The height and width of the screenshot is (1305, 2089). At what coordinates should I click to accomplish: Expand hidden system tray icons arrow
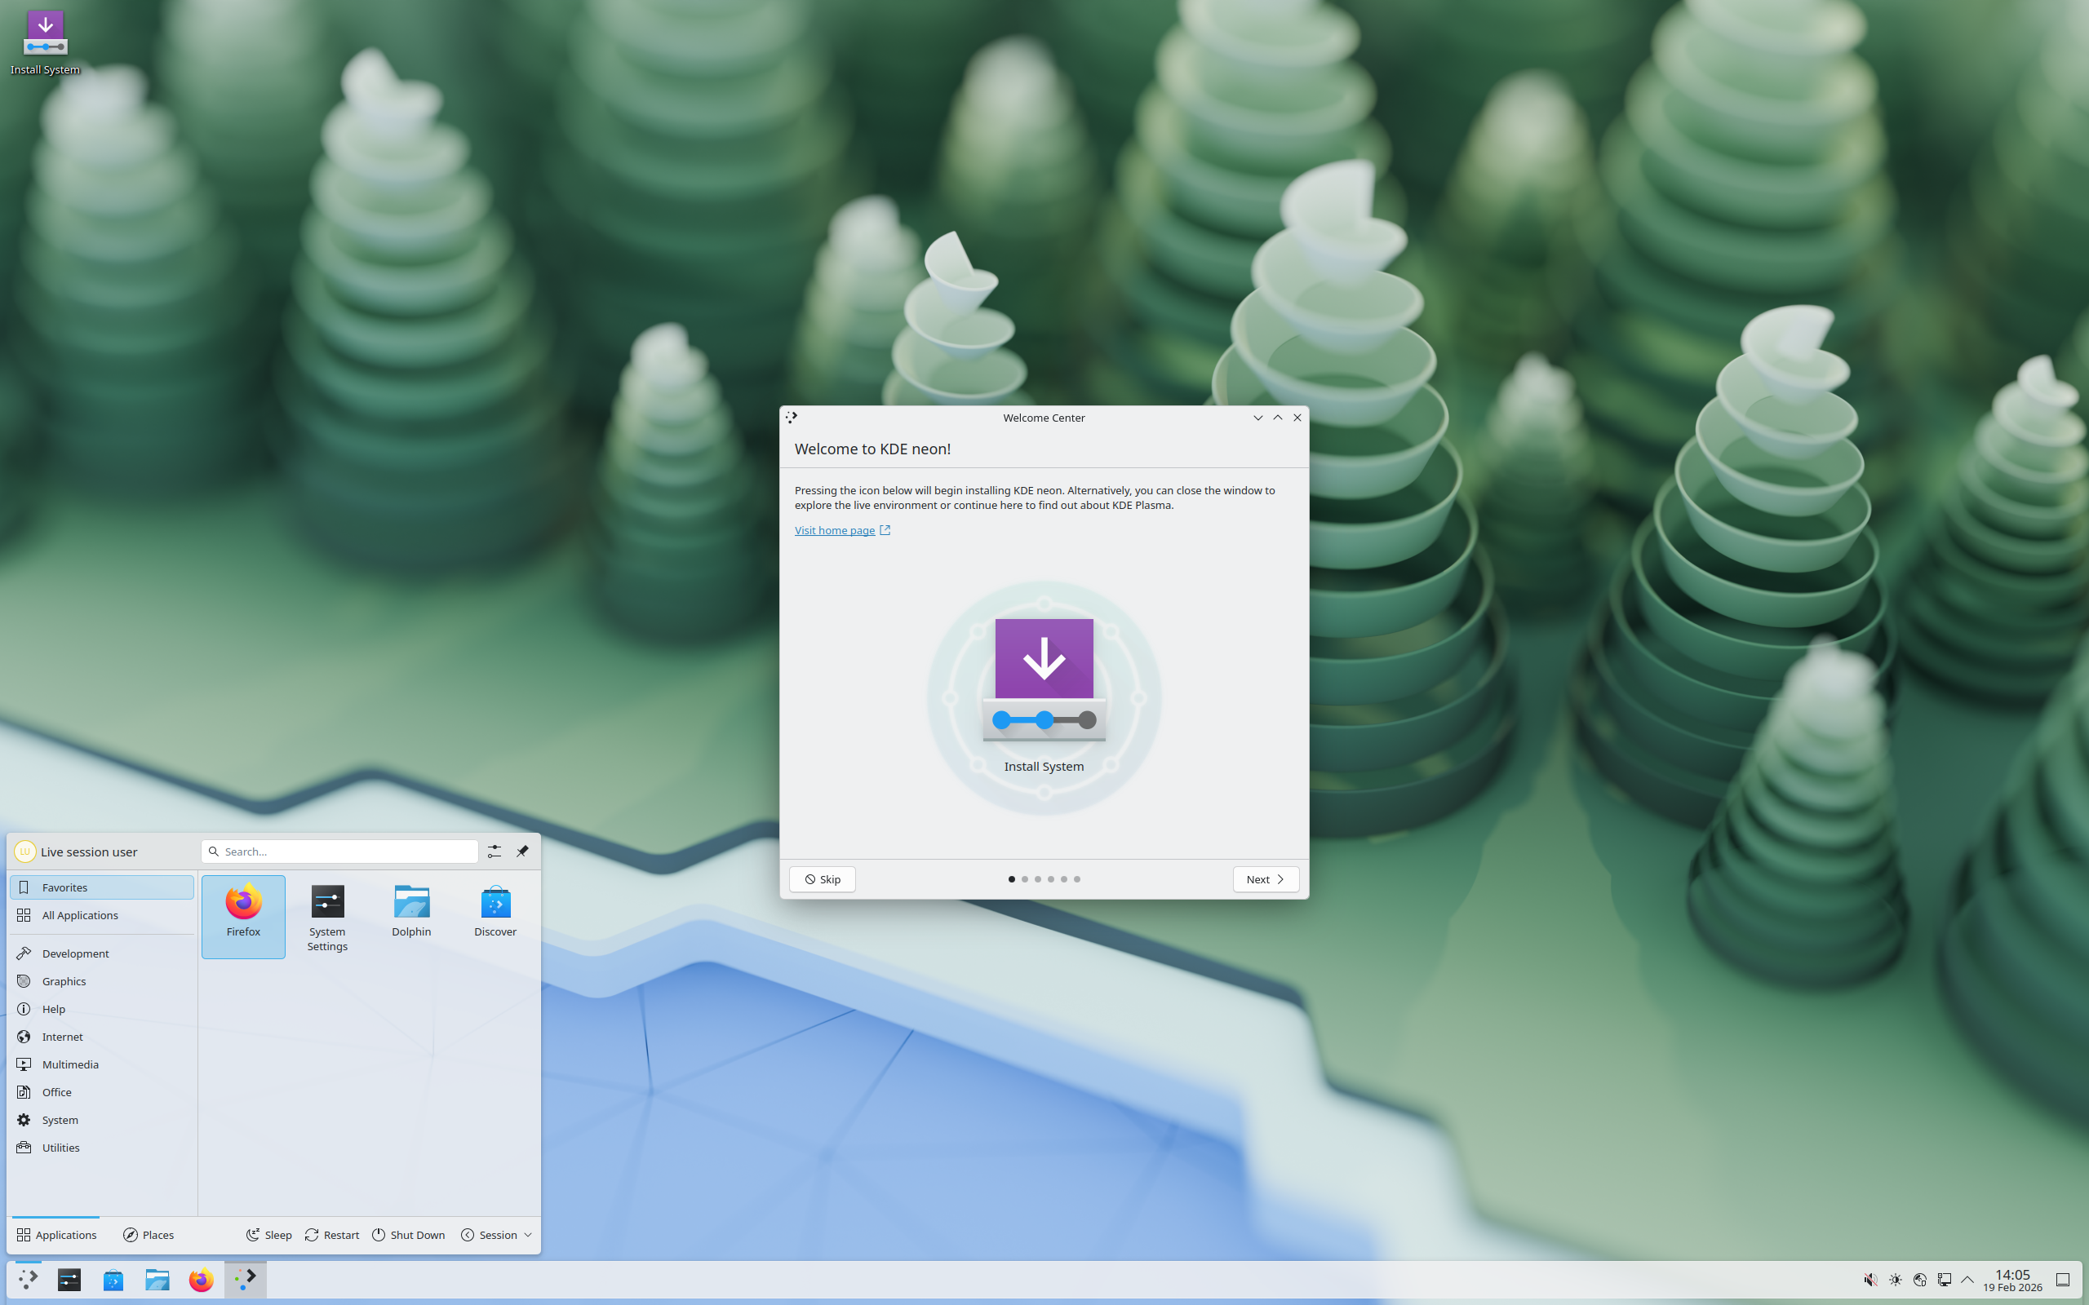1967,1279
